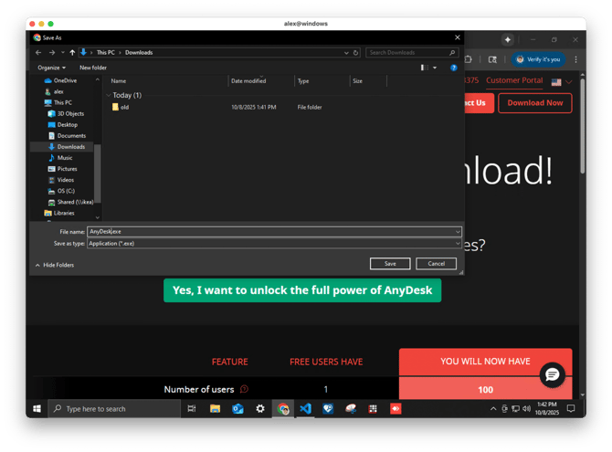Image resolution: width=612 pixels, height=452 pixels.
Task: Show hidden system tray icons
Action: pos(493,409)
